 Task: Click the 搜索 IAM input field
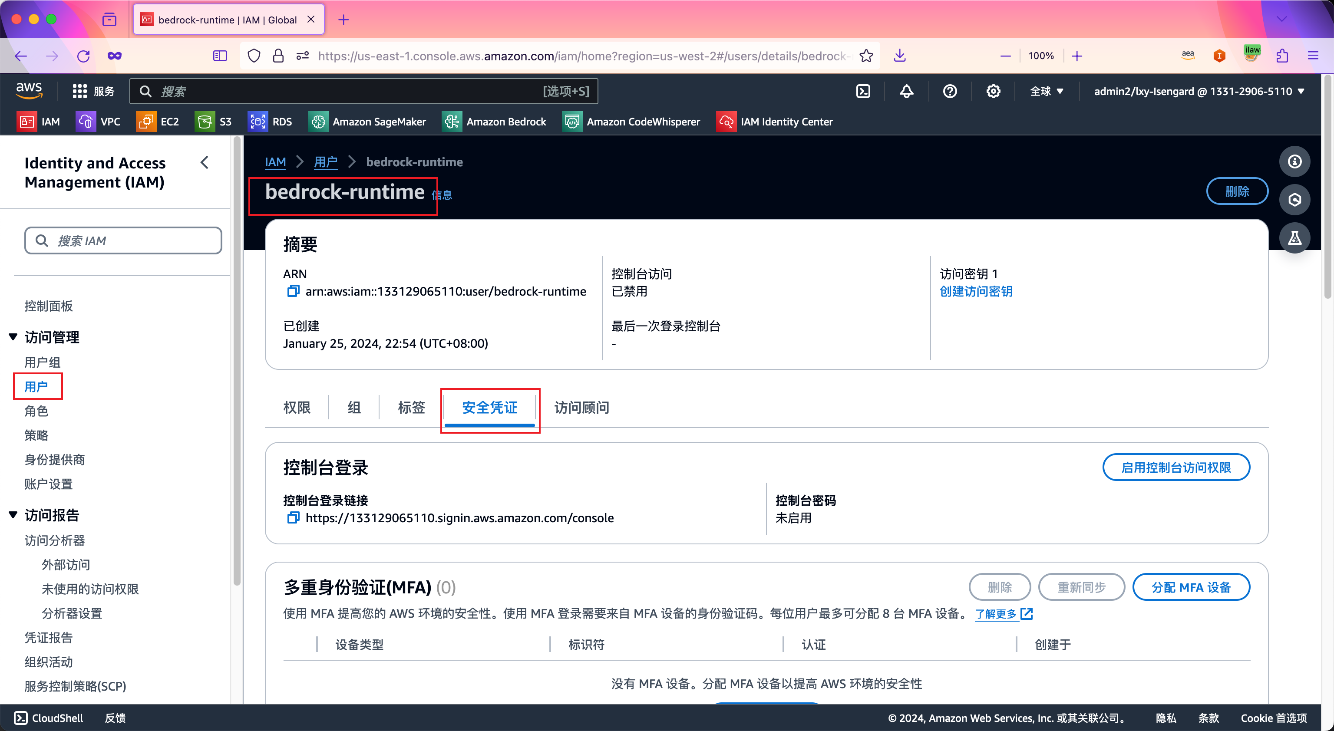click(x=123, y=240)
